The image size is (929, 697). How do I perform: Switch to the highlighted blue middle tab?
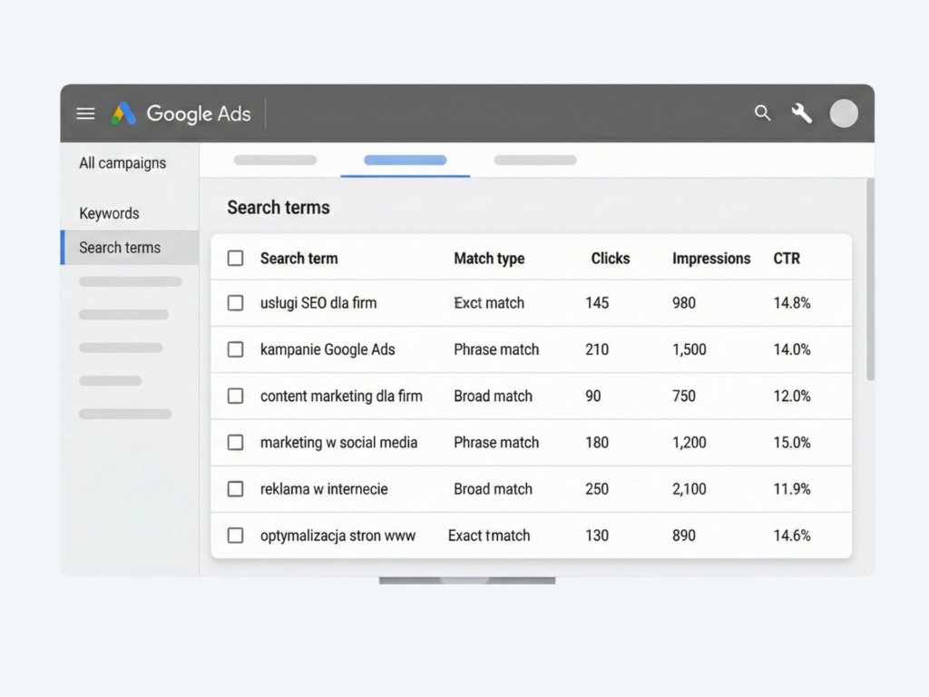pos(405,161)
